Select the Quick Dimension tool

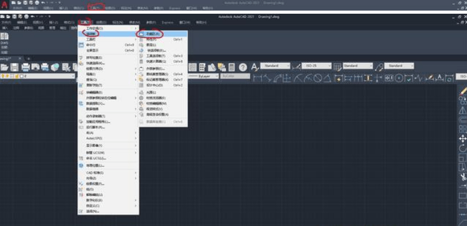tap(339, 78)
